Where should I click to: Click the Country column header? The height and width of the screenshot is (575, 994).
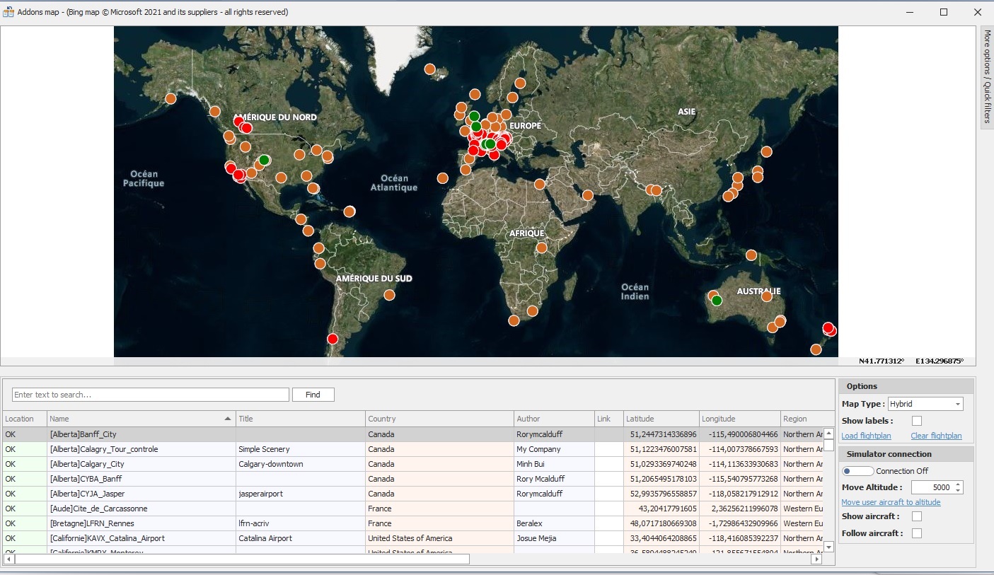pyautogui.click(x=439, y=419)
